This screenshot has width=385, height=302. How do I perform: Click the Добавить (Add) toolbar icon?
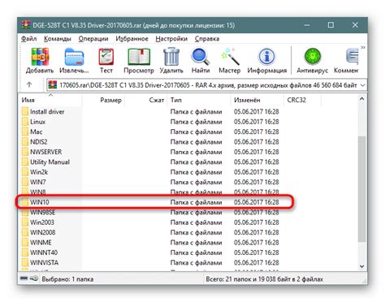[40, 57]
